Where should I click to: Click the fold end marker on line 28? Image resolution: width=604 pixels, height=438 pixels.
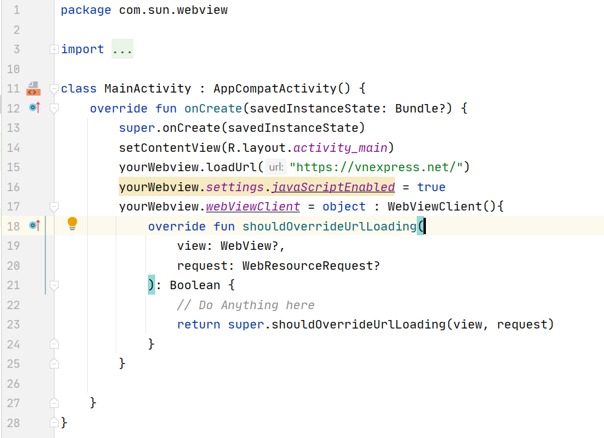point(54,422)
